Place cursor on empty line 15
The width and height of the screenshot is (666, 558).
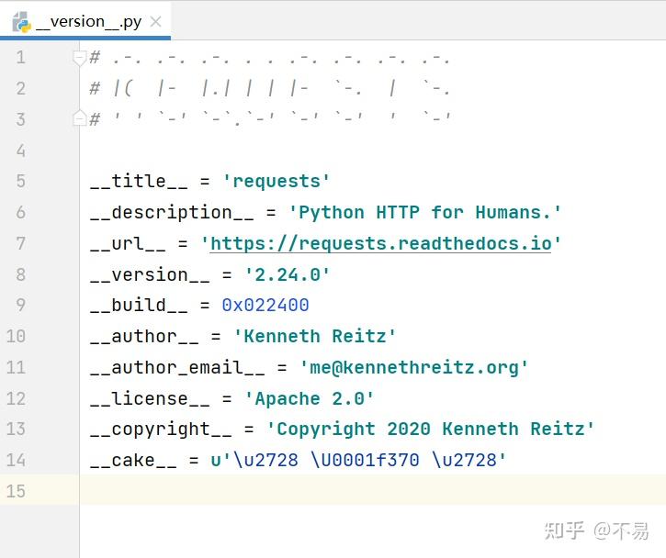coord(372,490)
